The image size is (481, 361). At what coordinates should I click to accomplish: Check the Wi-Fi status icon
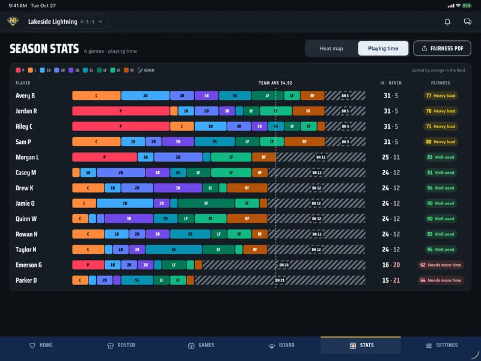click(458, 5)
